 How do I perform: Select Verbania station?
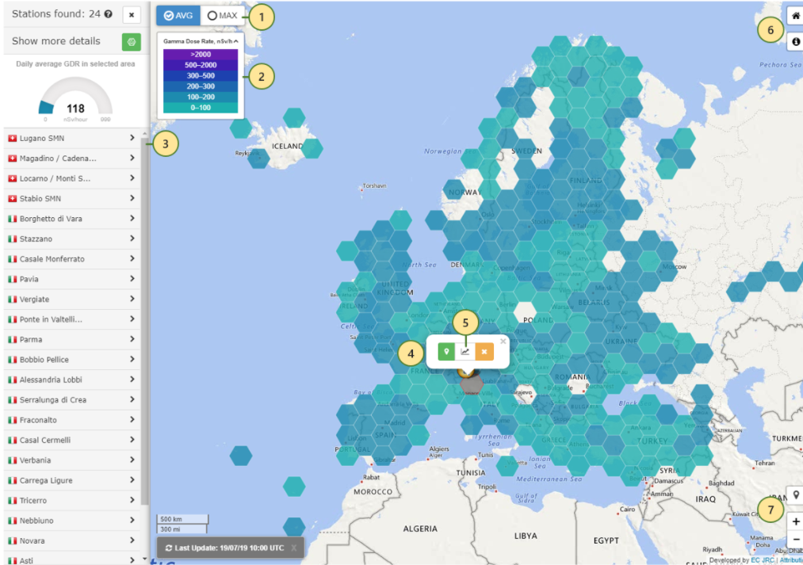click(x=72, y=460)
